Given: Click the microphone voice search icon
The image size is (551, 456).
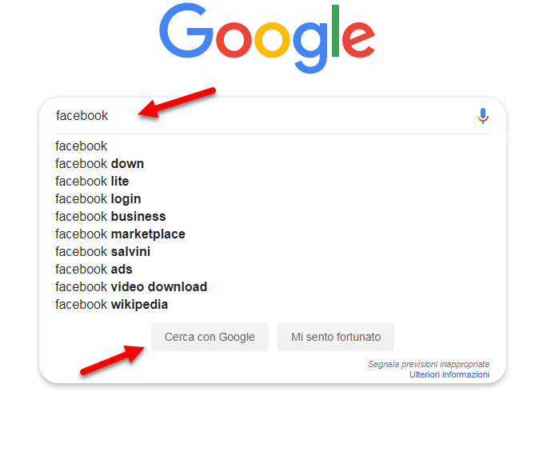Looking at the screenshot, I should pos(482,116).
